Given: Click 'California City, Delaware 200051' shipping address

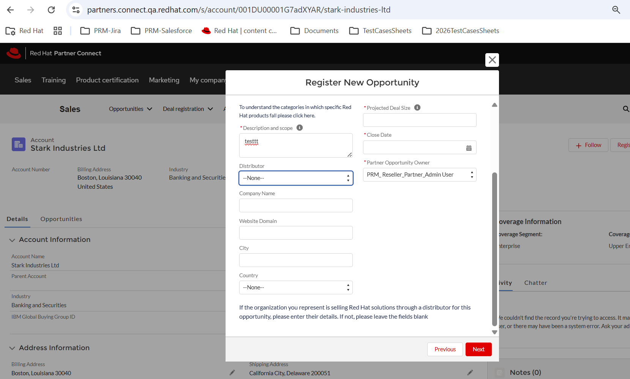Looking at the screenshot, I should pyautogui.click(x=290, y=373).
